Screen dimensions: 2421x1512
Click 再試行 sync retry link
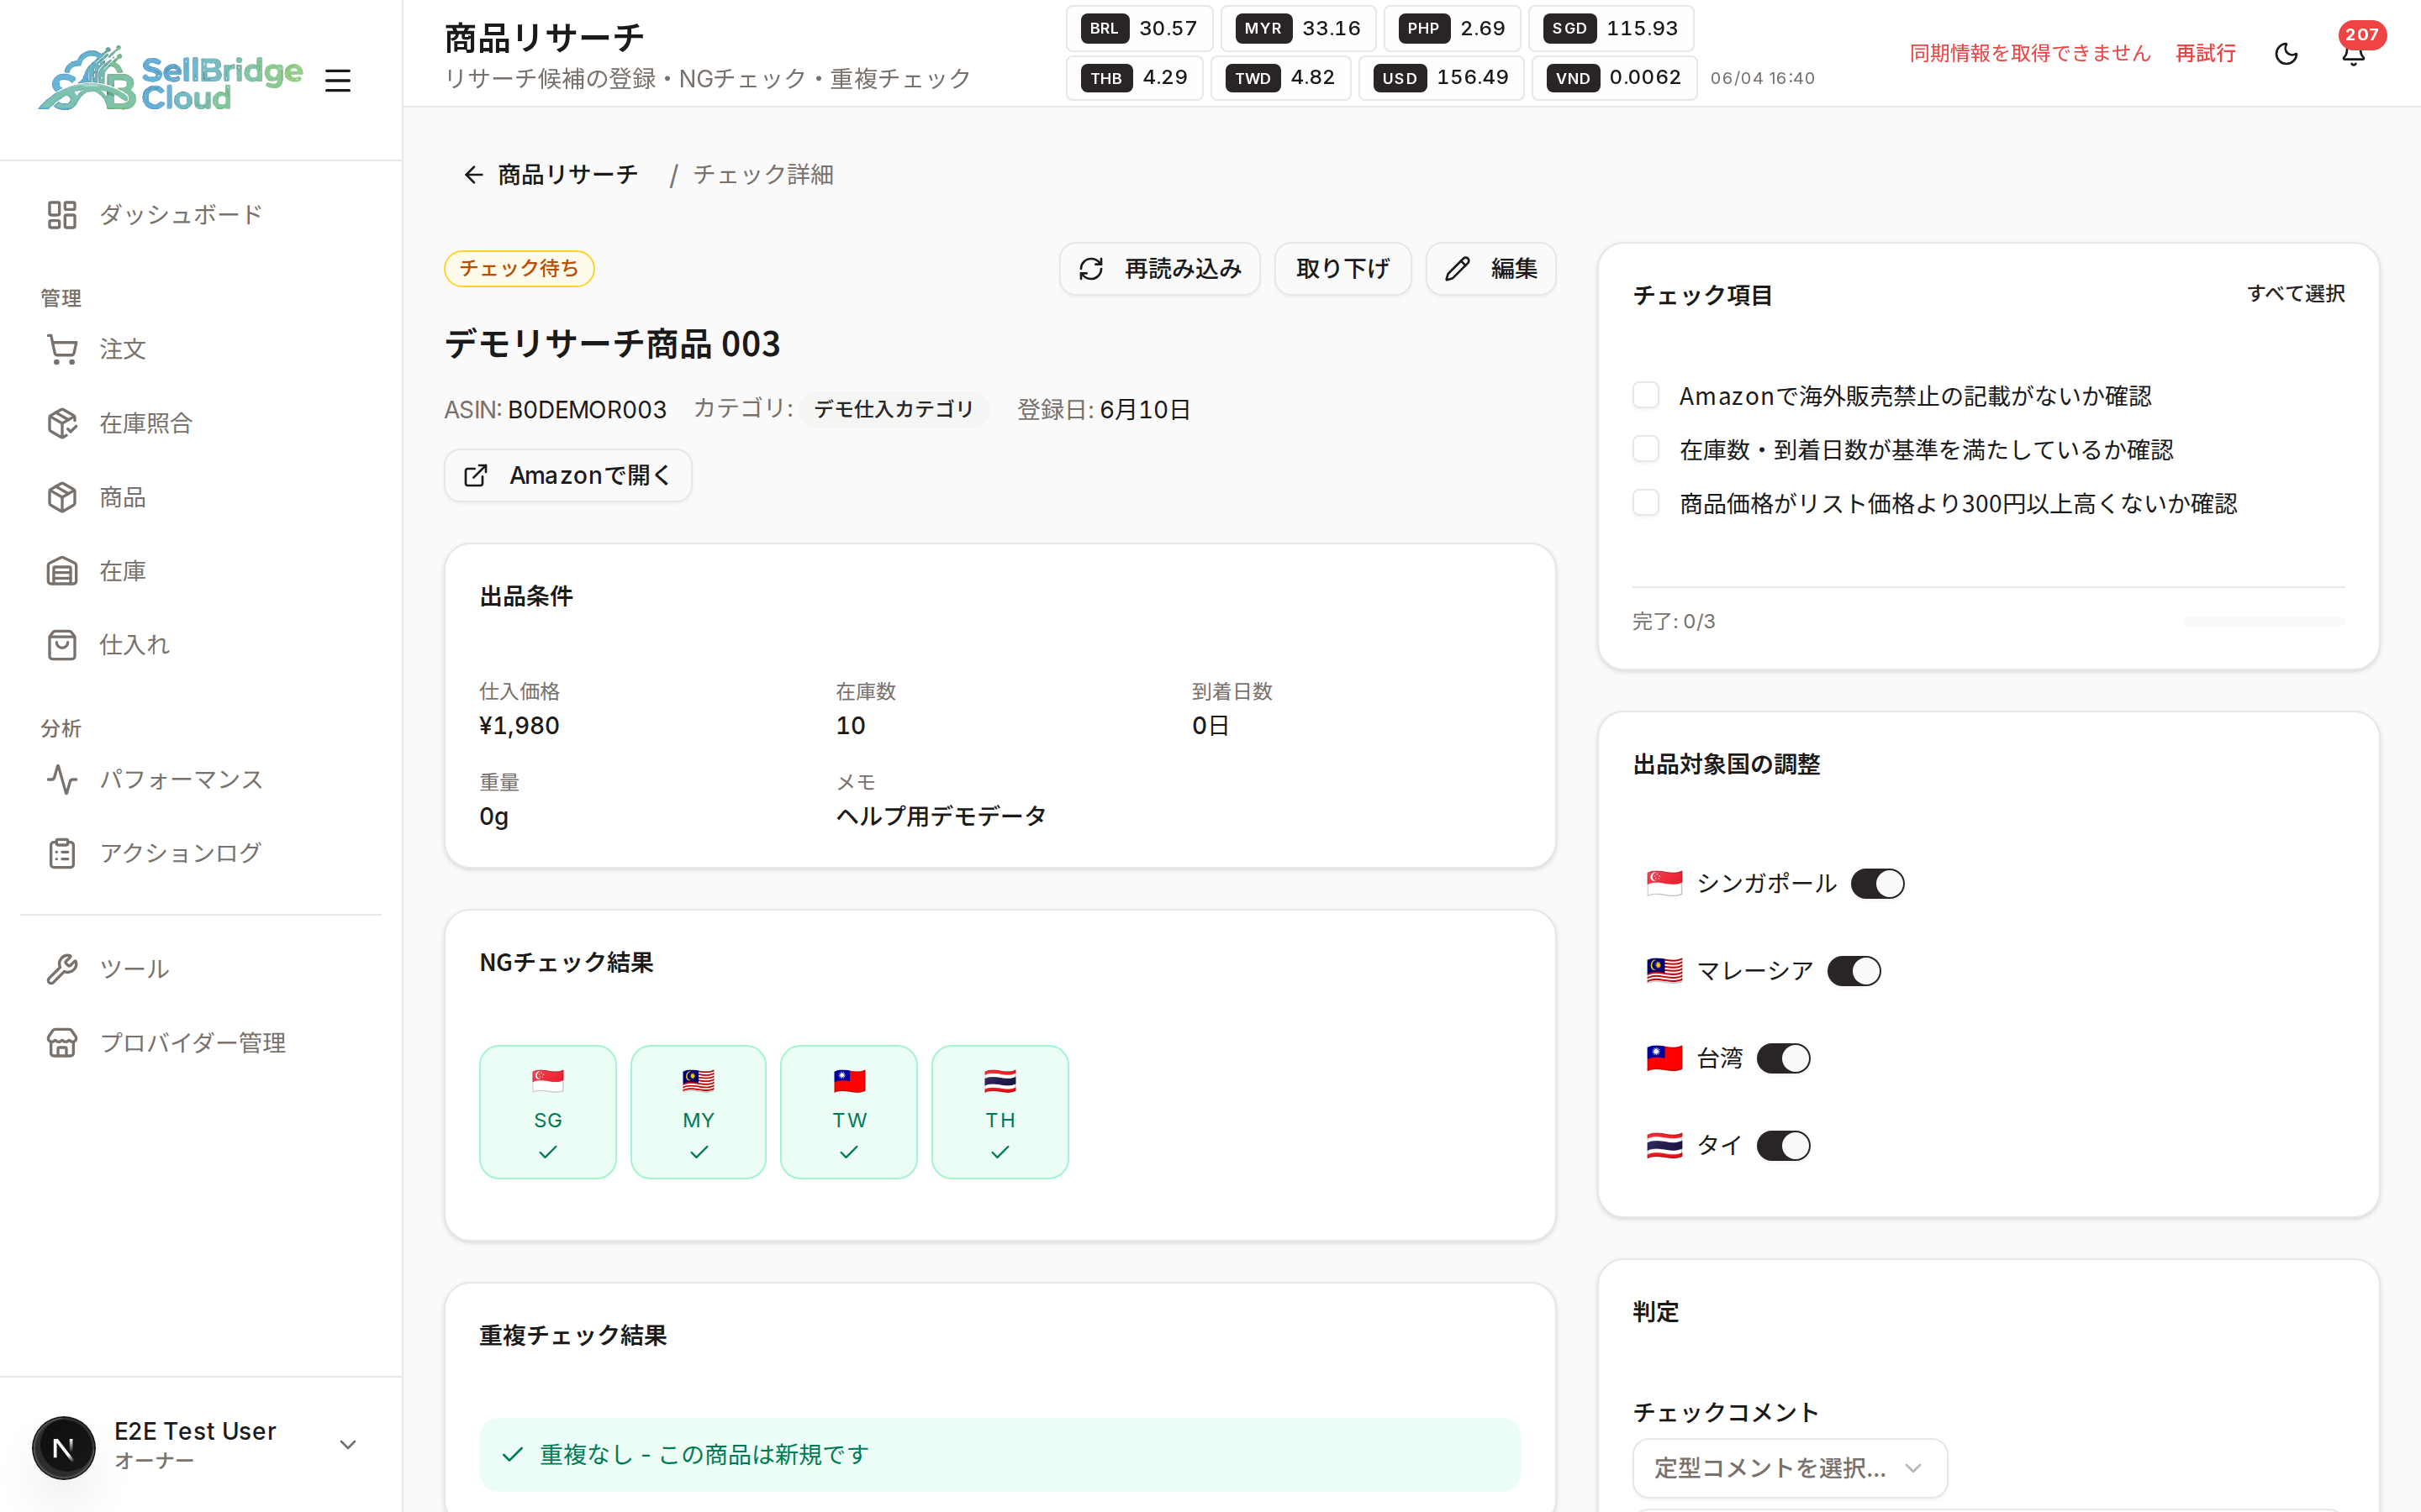tap(2206, 53)
